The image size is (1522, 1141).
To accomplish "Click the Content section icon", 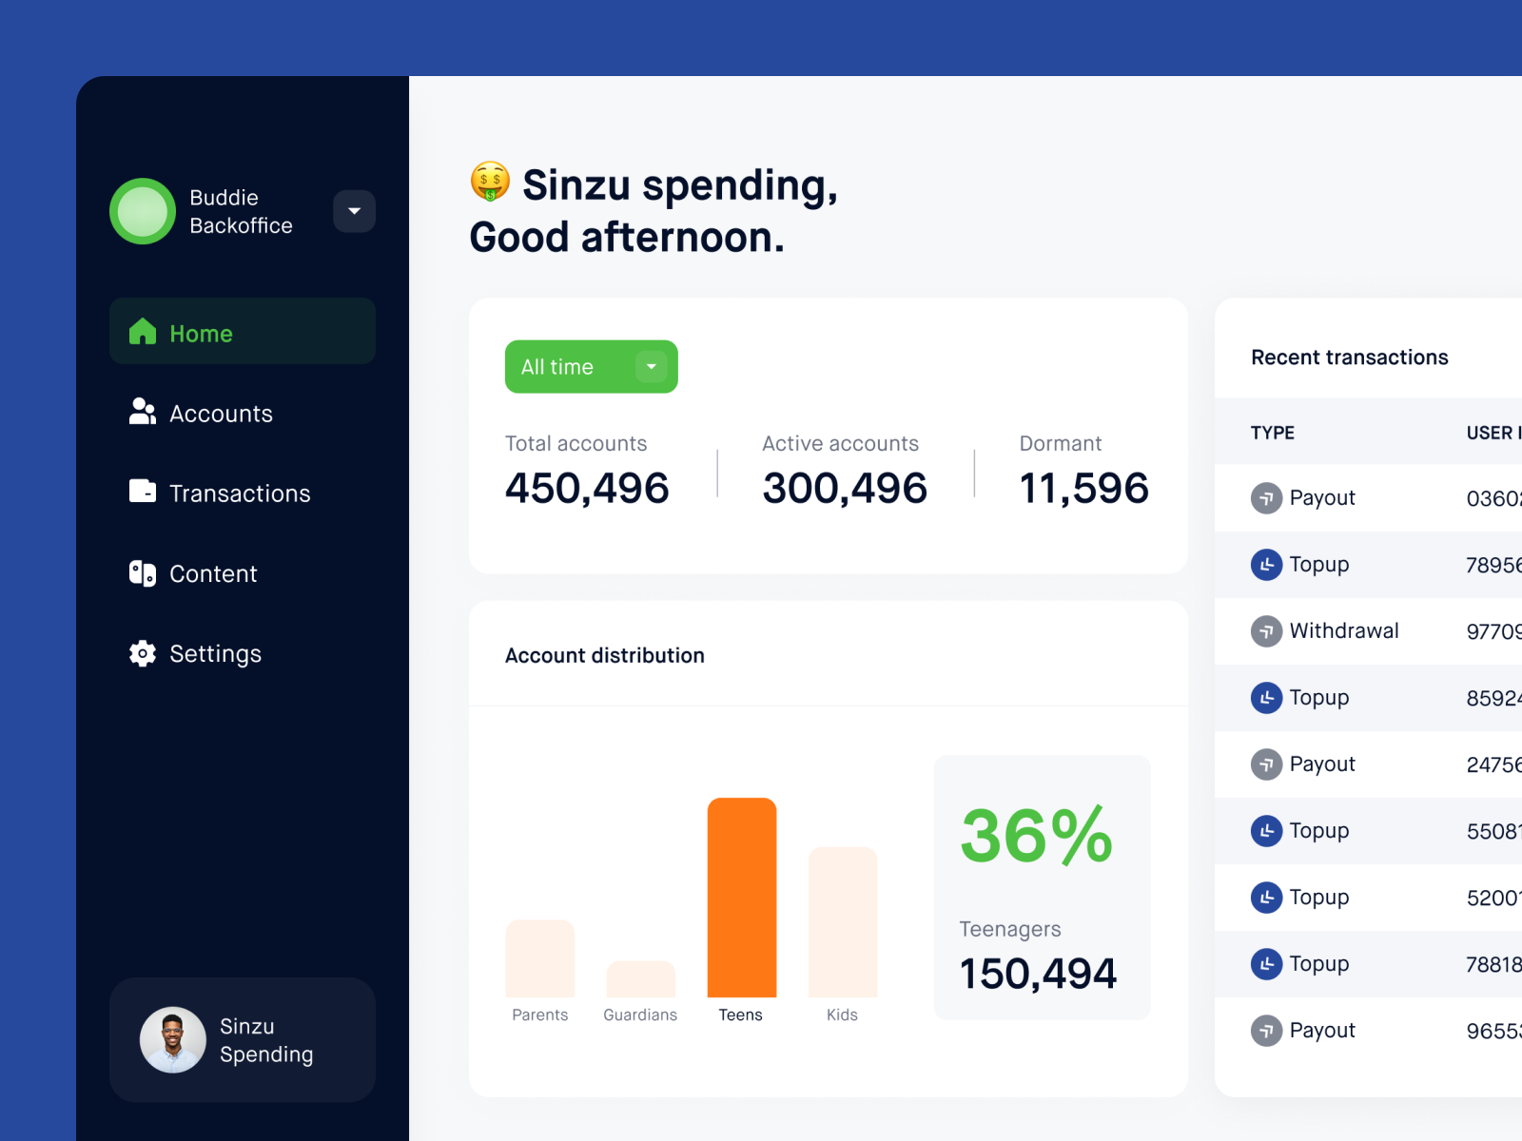I will (x=142, y=573).
